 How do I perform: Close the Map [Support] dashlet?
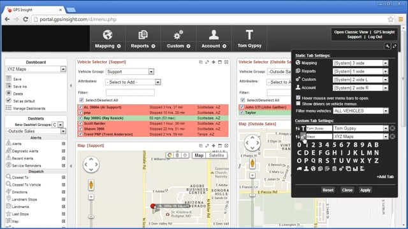click(x=226, y=146)
